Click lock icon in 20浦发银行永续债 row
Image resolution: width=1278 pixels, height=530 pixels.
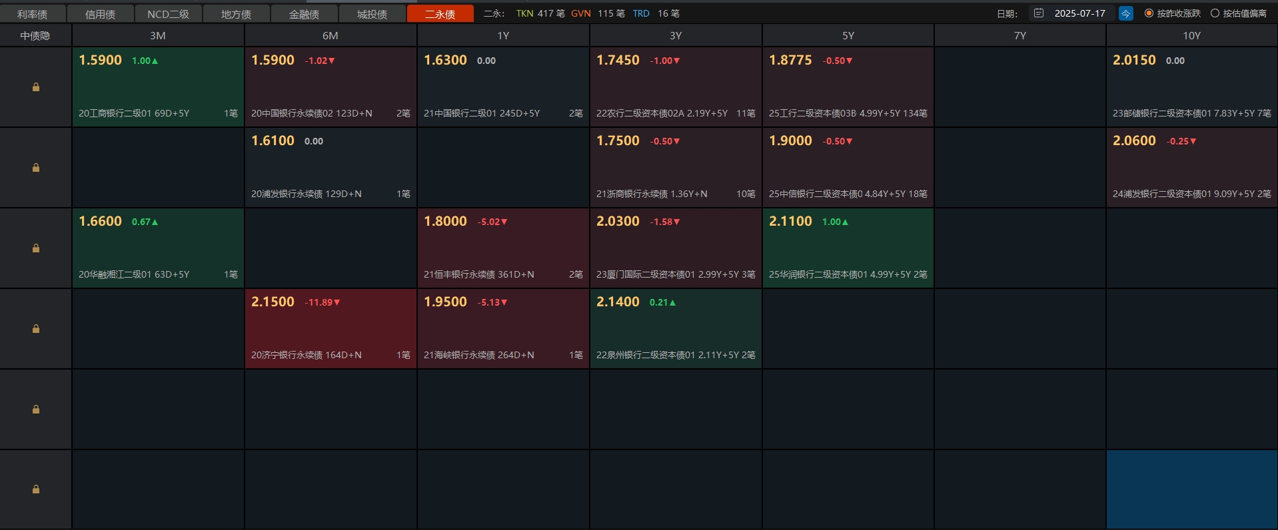36,168
